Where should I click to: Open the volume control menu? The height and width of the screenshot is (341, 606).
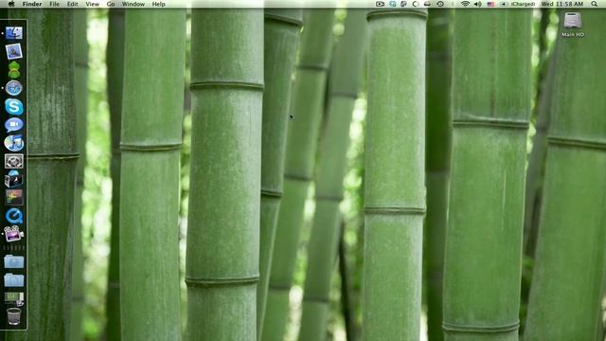coord(477,4)
